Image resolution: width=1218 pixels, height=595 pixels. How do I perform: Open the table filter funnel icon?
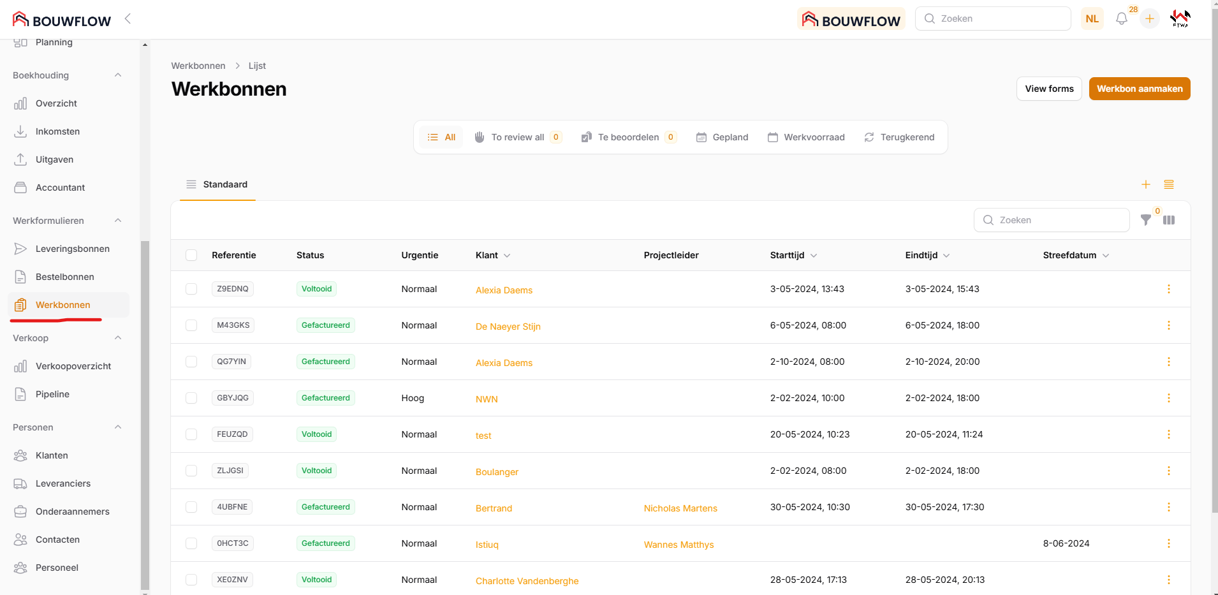(x=1146, y=220)
